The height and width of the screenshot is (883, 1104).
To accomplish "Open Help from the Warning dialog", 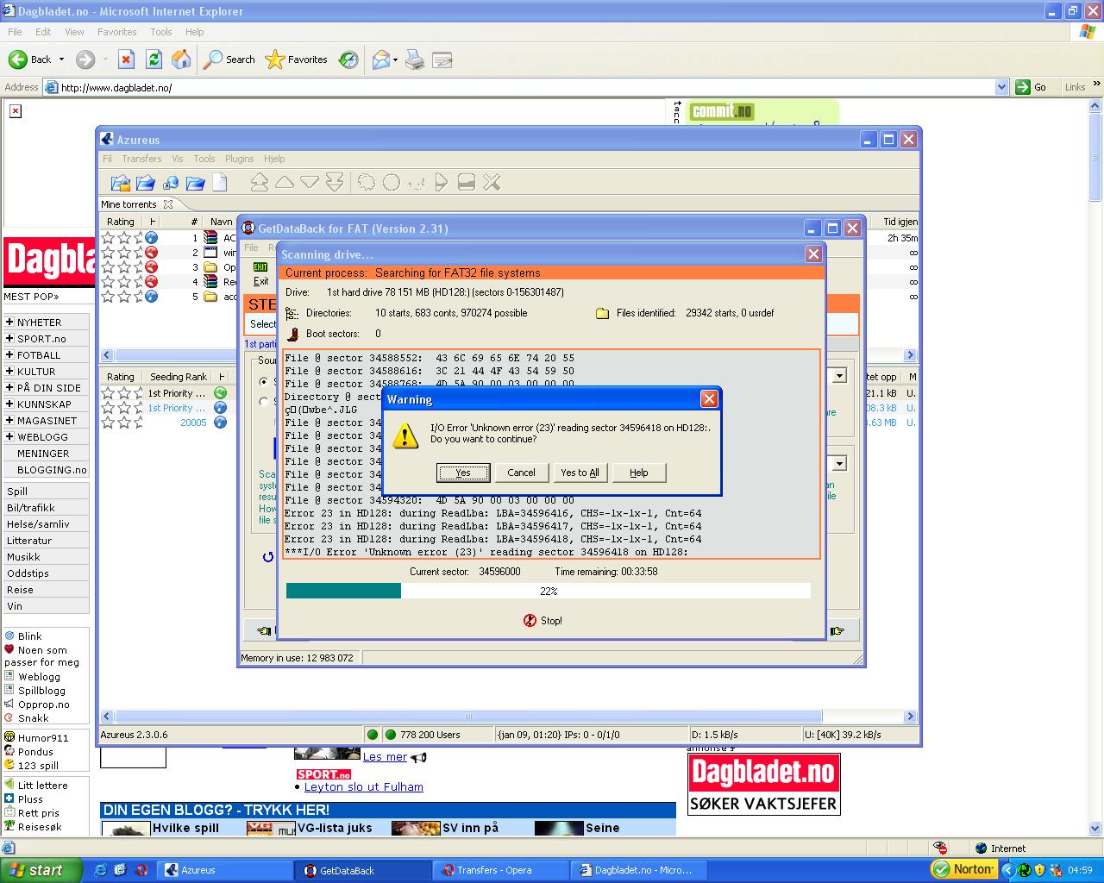I will [x=638, y=473].
